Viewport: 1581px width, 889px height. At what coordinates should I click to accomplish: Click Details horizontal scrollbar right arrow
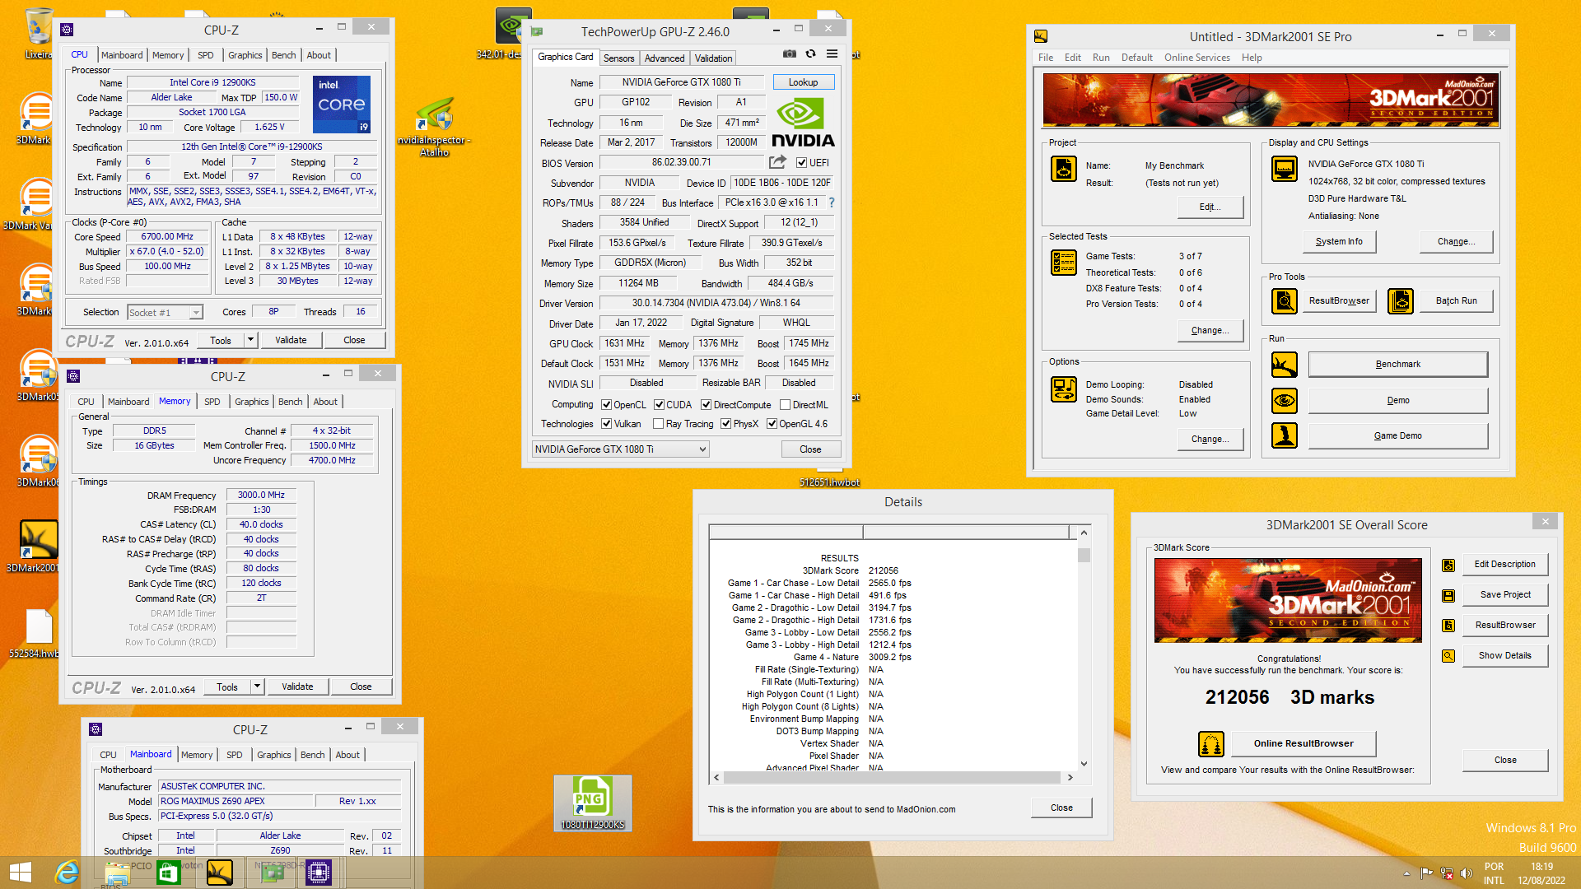click(1070, 777)
